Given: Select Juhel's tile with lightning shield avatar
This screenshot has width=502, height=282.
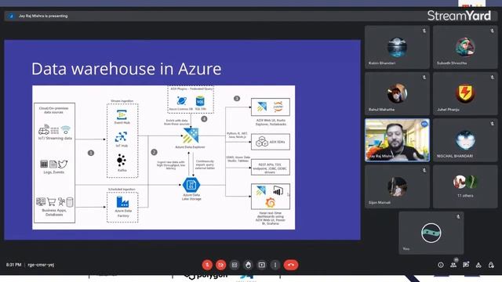Looking at the screenshot, I should 465,94.
